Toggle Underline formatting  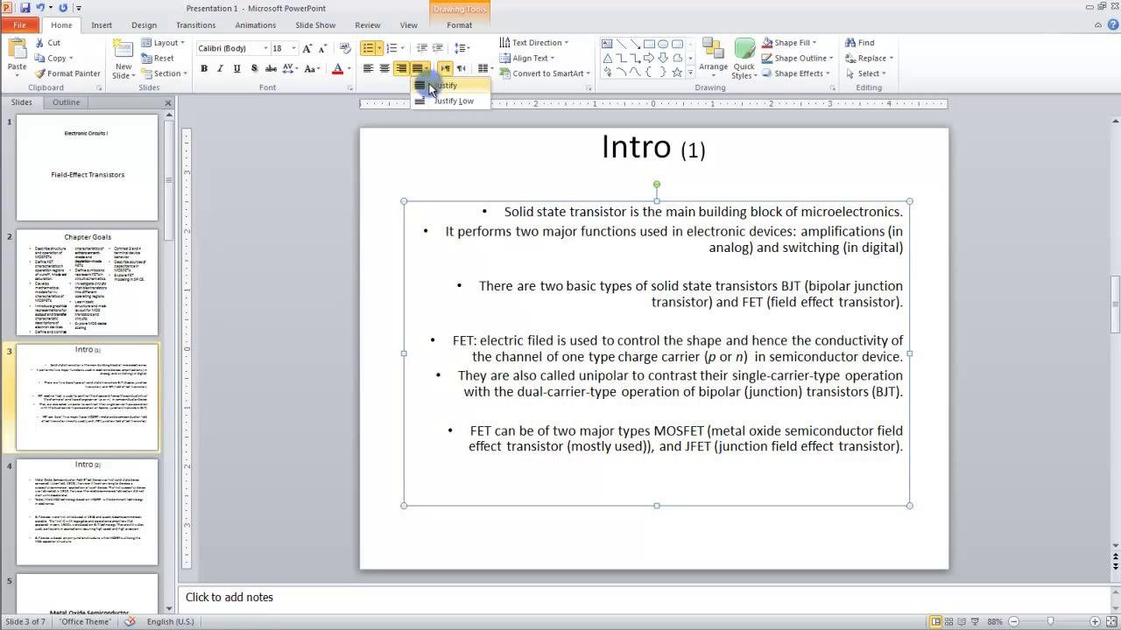coord(237,68)
